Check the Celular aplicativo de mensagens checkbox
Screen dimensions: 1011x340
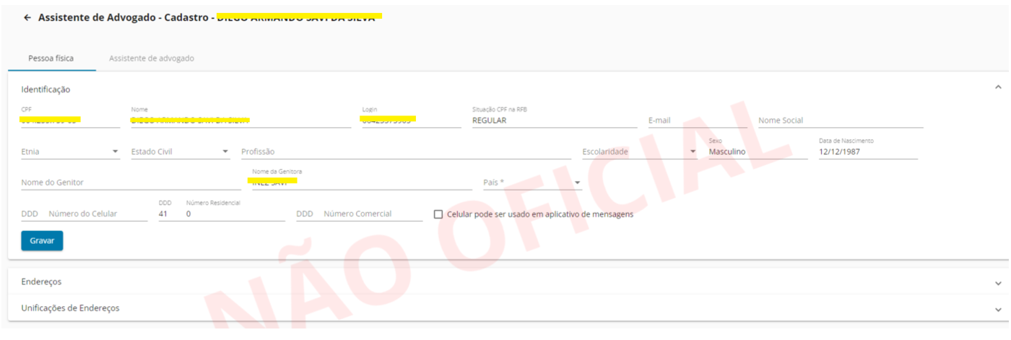tap(438, 214)
